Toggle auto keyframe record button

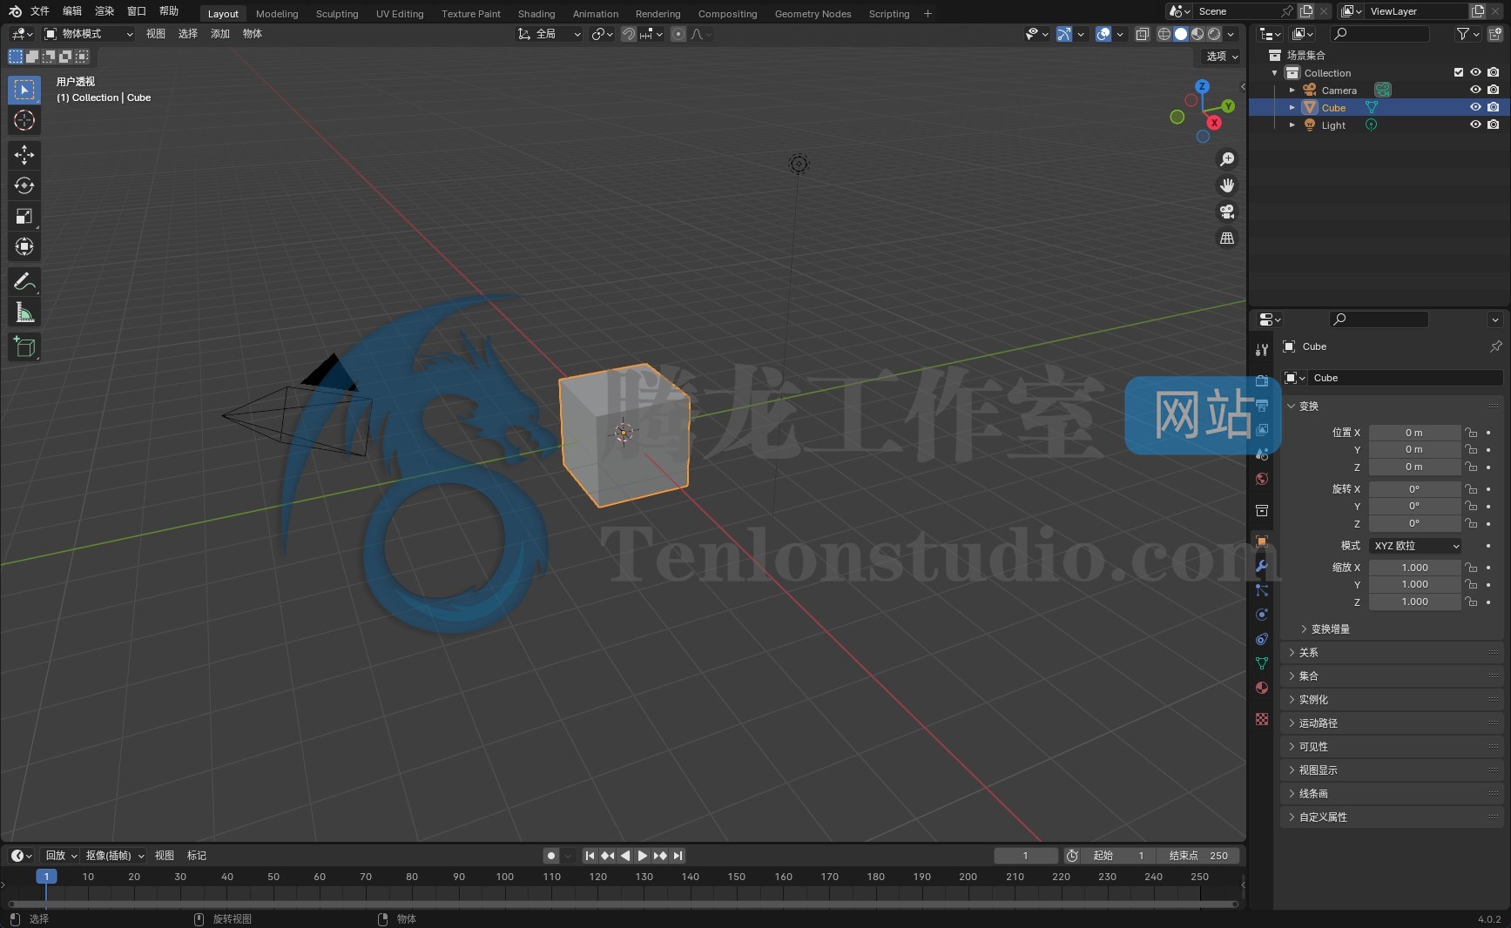pyautogui.click(x=551, y=856)
